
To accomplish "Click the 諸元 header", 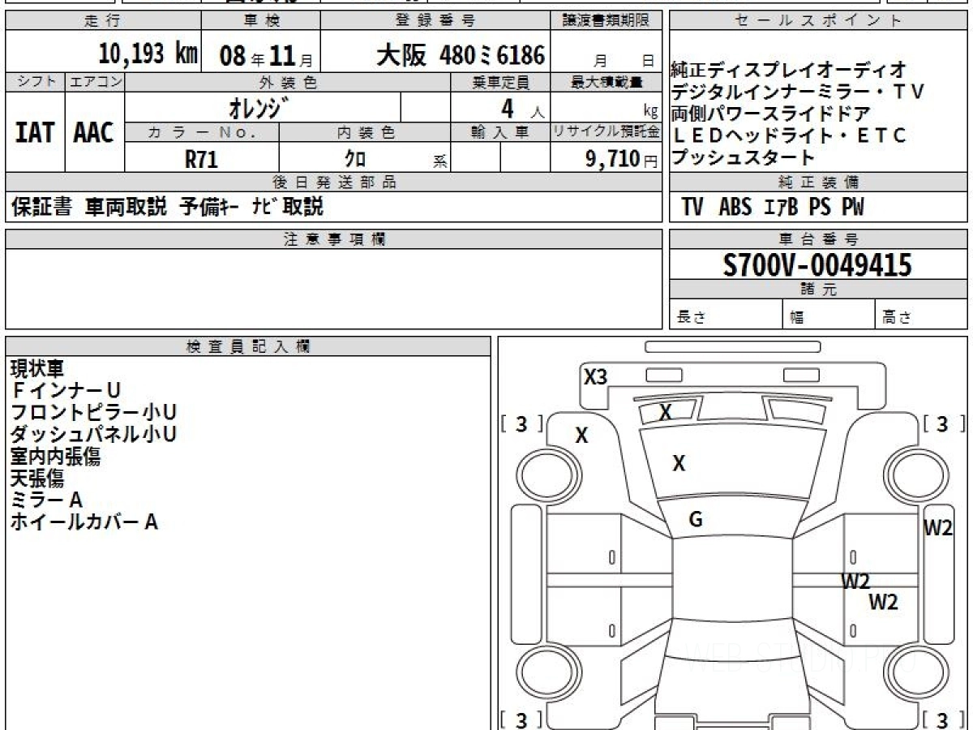I will tap(818, 290).
